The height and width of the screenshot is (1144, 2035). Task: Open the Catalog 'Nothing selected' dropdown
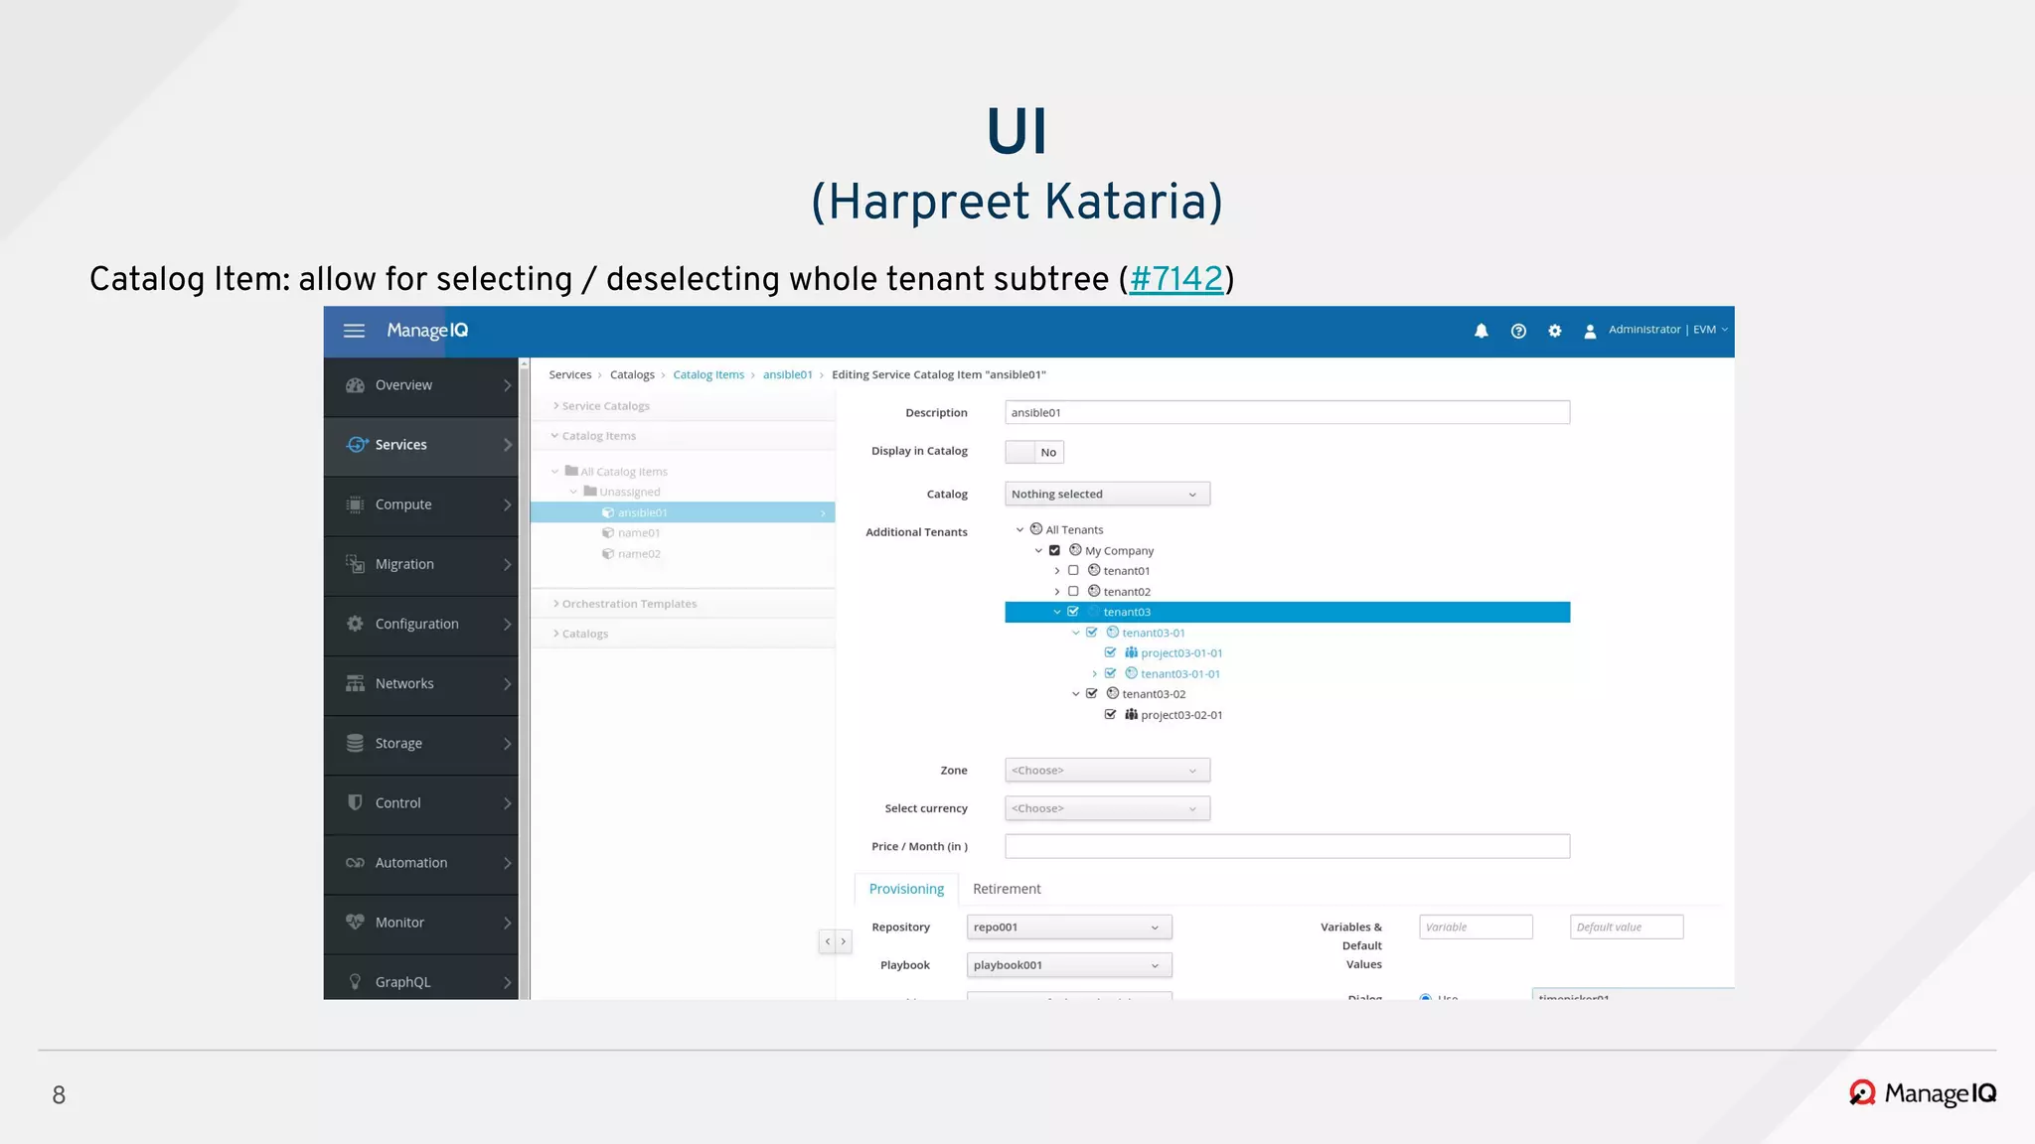pos(1107,494)
